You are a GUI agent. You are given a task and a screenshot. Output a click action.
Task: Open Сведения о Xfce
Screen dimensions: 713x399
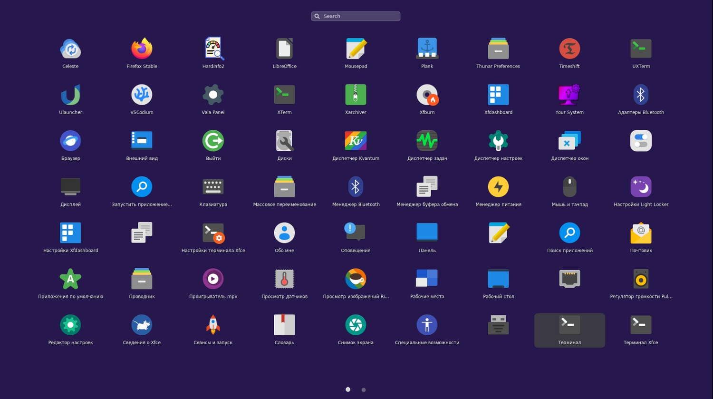coord(142,325)
